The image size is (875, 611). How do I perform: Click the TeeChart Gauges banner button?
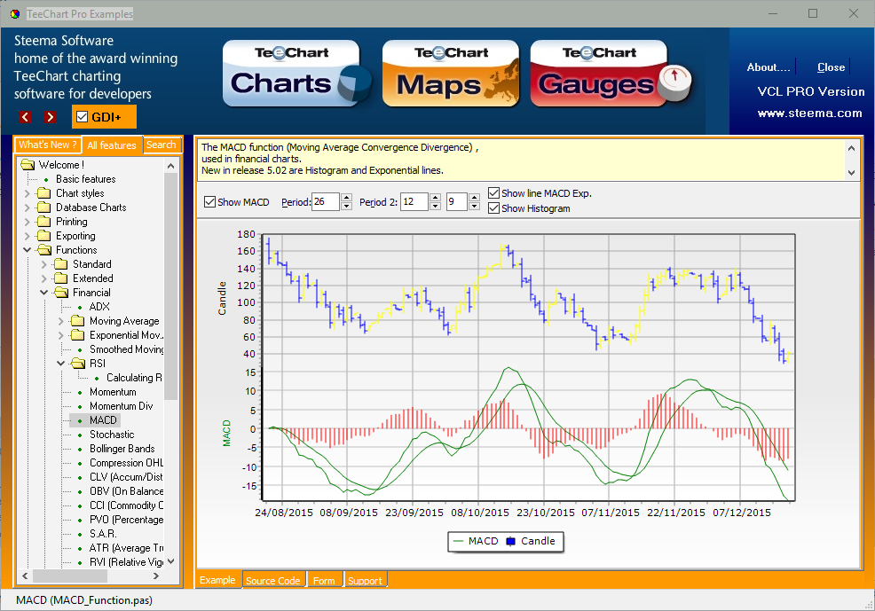[x=610, y=73]
